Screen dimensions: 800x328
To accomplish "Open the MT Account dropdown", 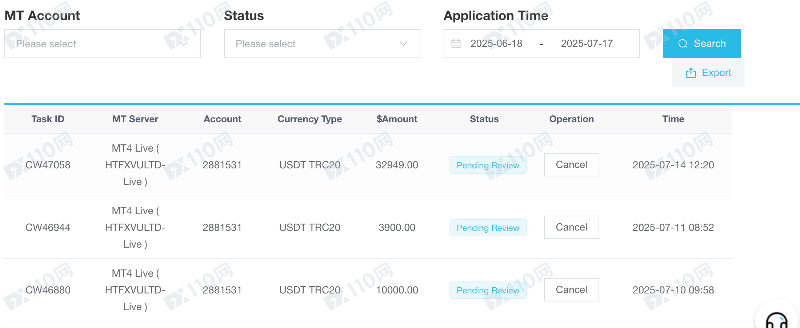I will 102,44.
